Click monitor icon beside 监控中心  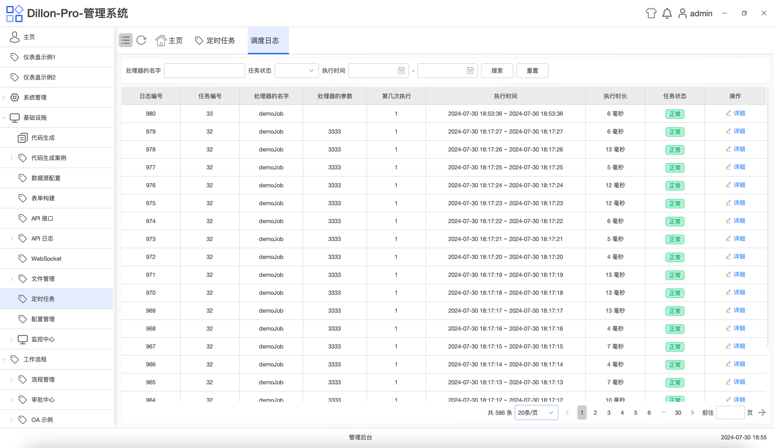(22, 339)
